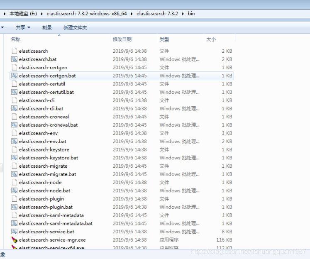The height and width of the screenshot is (259, 310).
Task: Sort by 大小 column header
Action: (x=211, y=39)
